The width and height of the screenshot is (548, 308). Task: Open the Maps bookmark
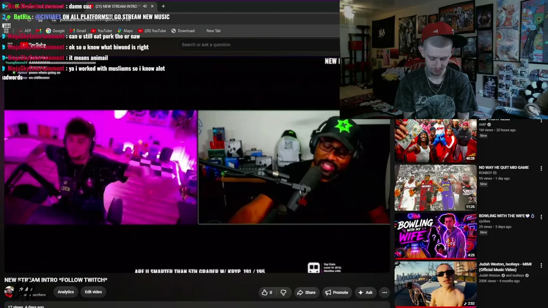124,31
